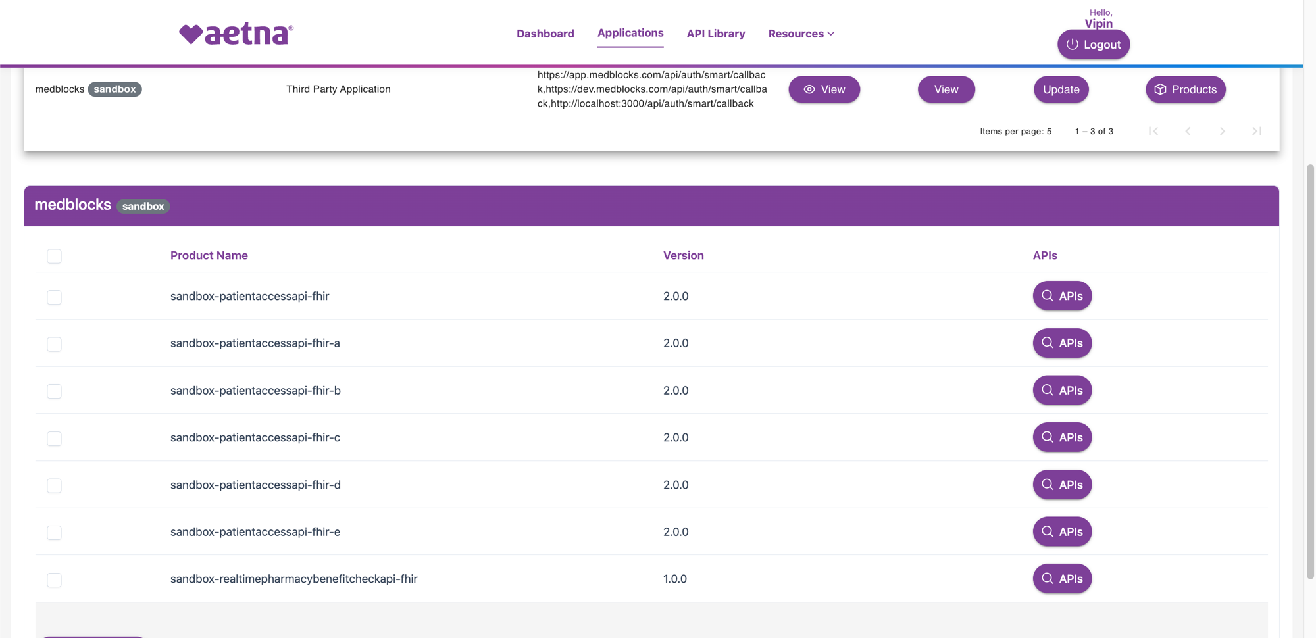Click the Version column header
Viewport: 1316px width, 638px height.
(683, 255)
